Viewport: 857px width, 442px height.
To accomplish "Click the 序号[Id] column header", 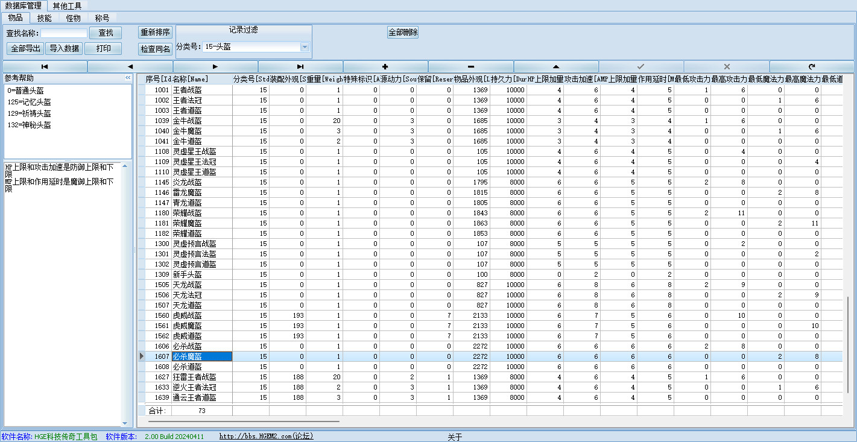I will [x=158, y=79].
